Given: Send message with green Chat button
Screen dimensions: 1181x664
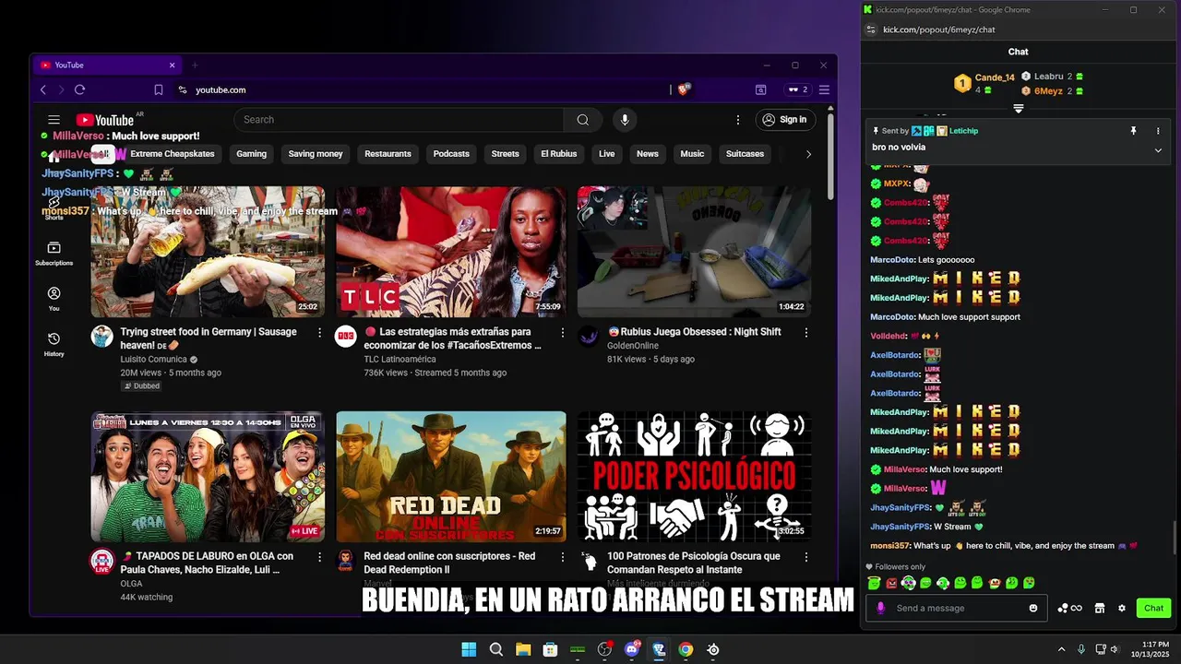Looking at the screenshot, I should [1153, 609].
